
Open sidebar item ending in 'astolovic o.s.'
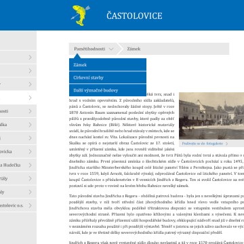18,205
